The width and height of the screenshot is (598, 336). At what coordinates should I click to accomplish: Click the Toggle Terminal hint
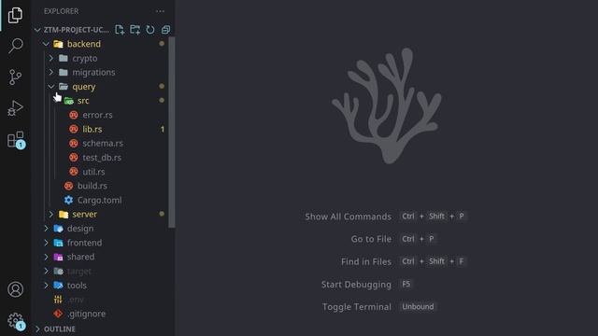(x=357, y=307)
